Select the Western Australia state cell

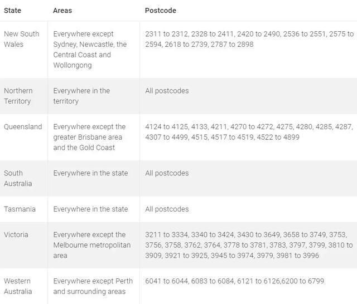(x=17, y=286)
